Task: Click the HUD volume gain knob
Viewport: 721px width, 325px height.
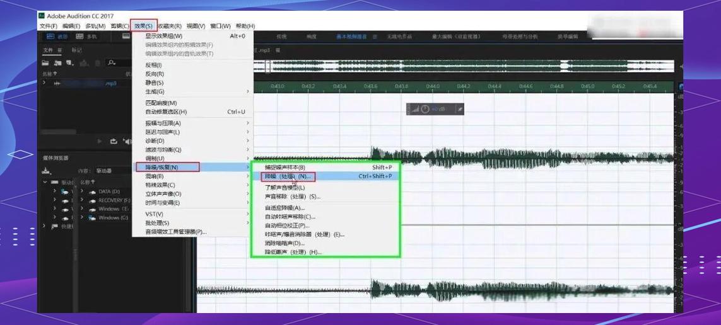Action: click(x=425, y=109)
